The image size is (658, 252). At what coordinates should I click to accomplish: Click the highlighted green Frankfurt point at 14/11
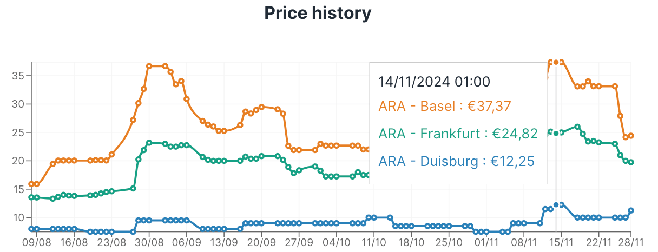(x=556, y=133)
